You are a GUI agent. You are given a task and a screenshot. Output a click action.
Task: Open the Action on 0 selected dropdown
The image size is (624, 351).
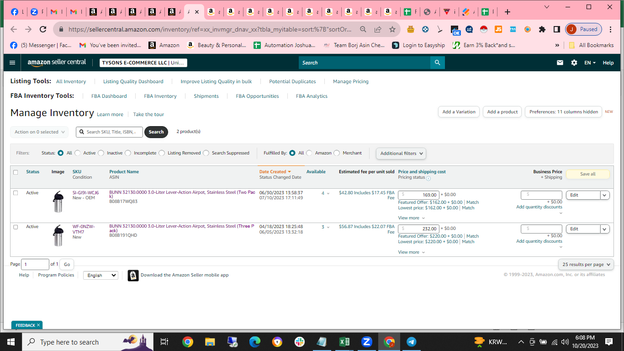point(39,132)
